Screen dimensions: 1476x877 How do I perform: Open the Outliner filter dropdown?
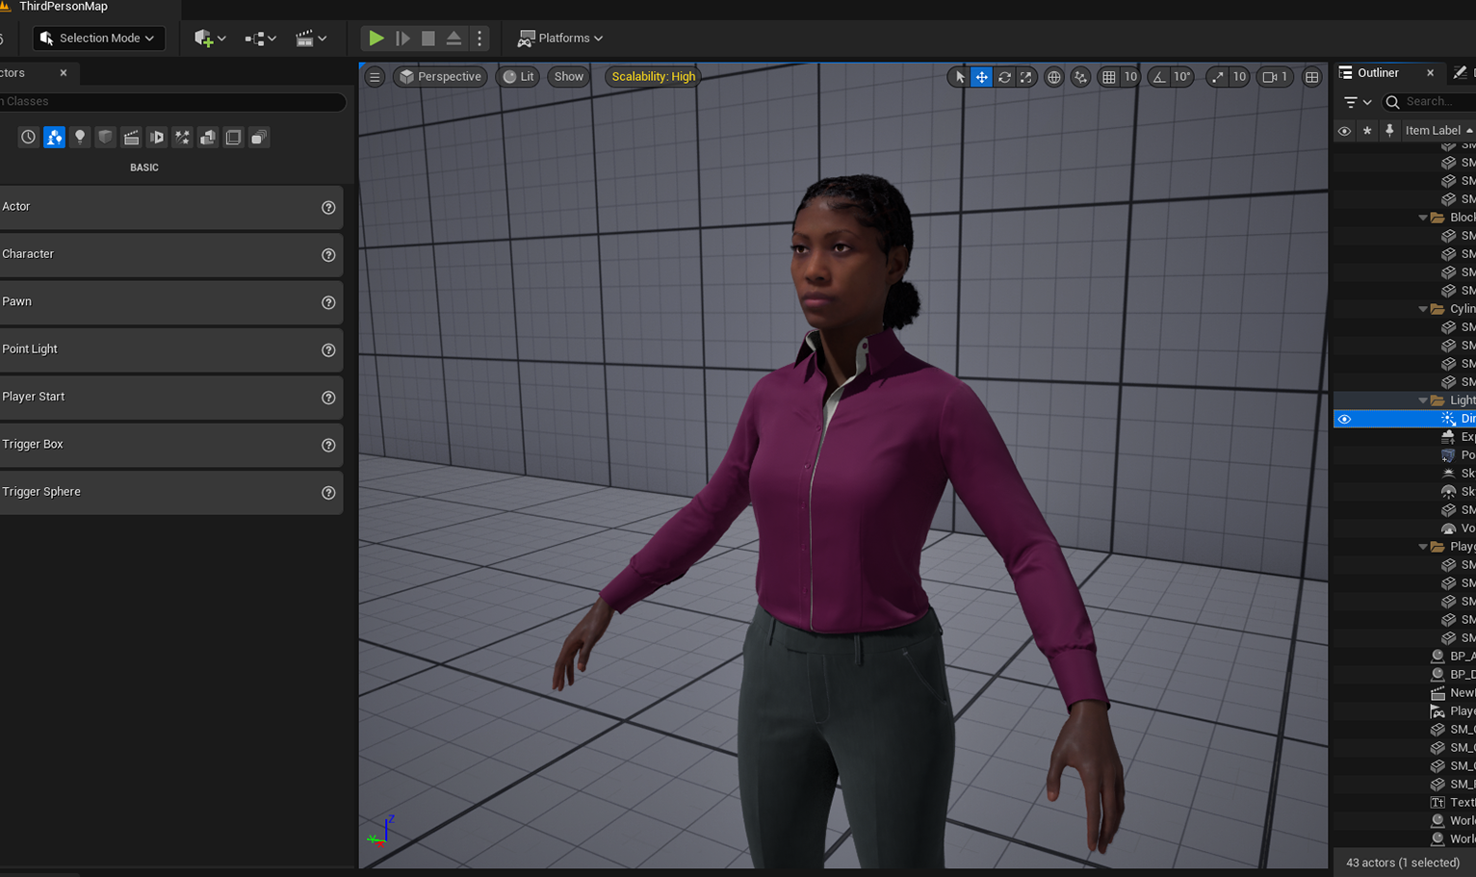pyautogui.click(x=1358, y=102)
